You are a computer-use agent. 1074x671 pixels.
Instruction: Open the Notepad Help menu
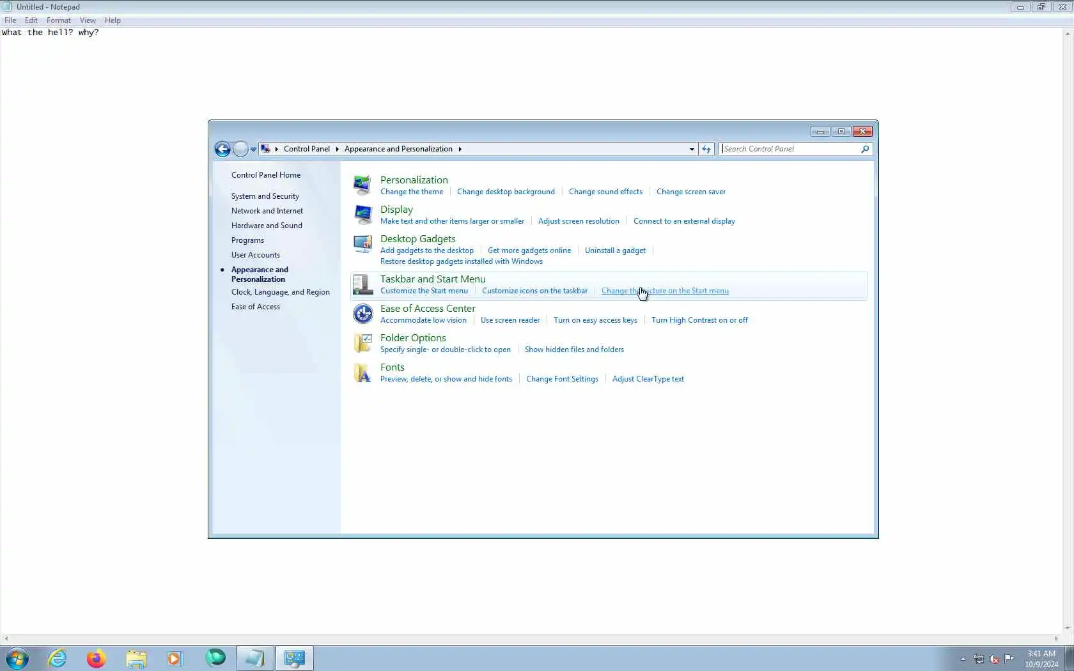113,20
